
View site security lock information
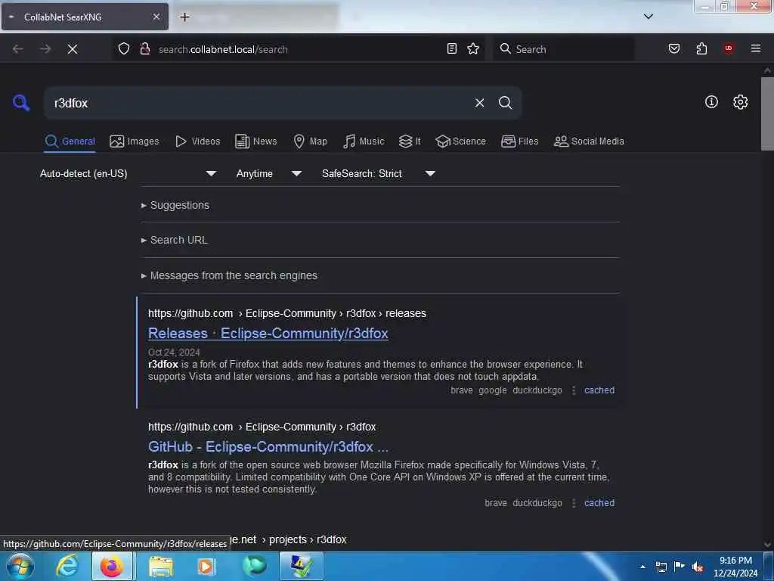(x=145, y=48)
